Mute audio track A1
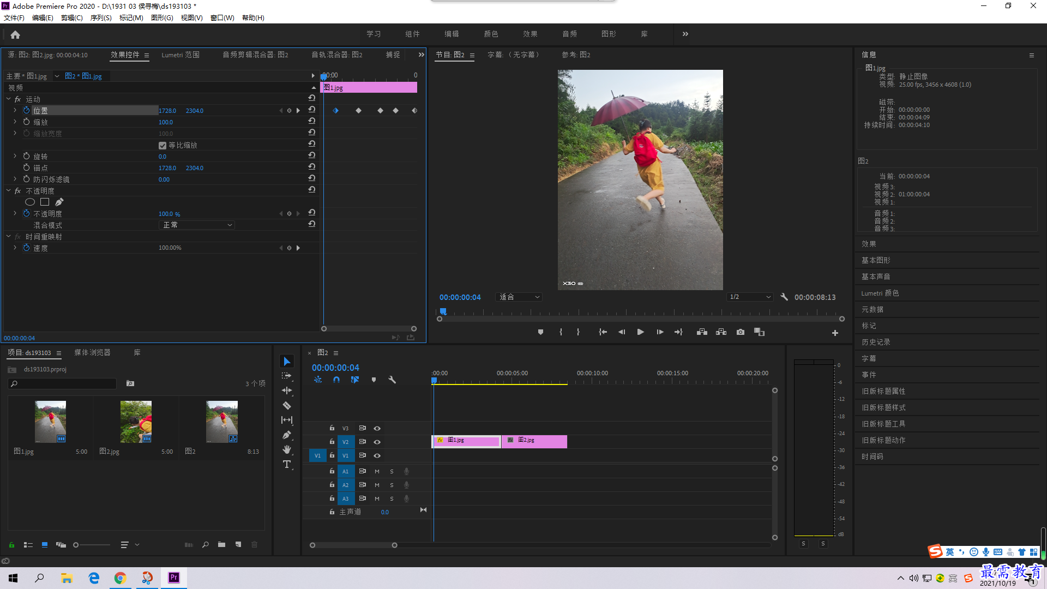The width and height of the screenshot is (1047, 589). pyautogui.click(x=377, y=471)
